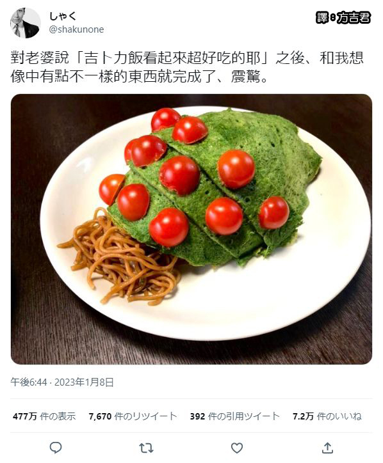Click the tweet text about 吉卜力飯
This screenshot has height=463, width=383.
[187, 67]
